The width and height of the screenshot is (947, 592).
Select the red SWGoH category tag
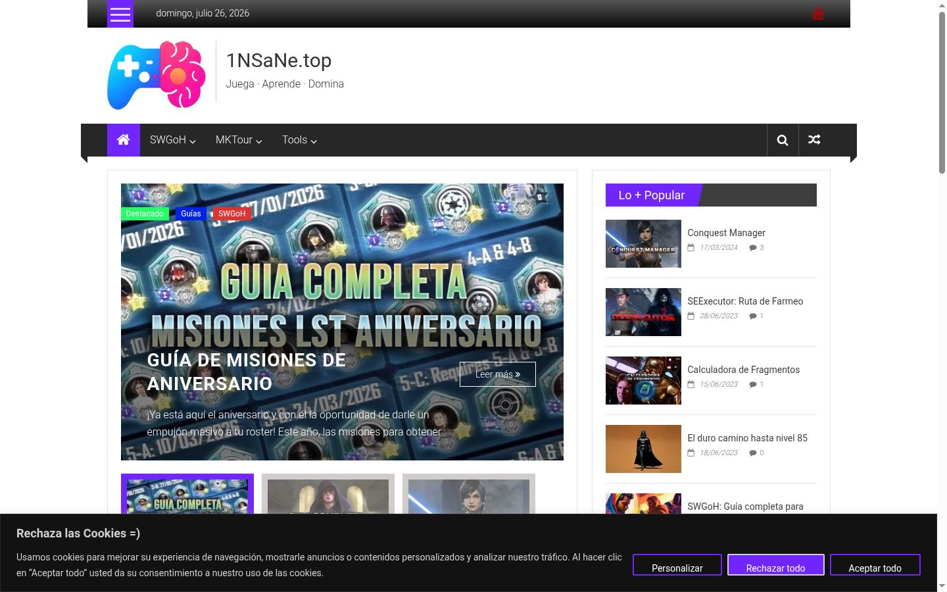click(231, 214)
